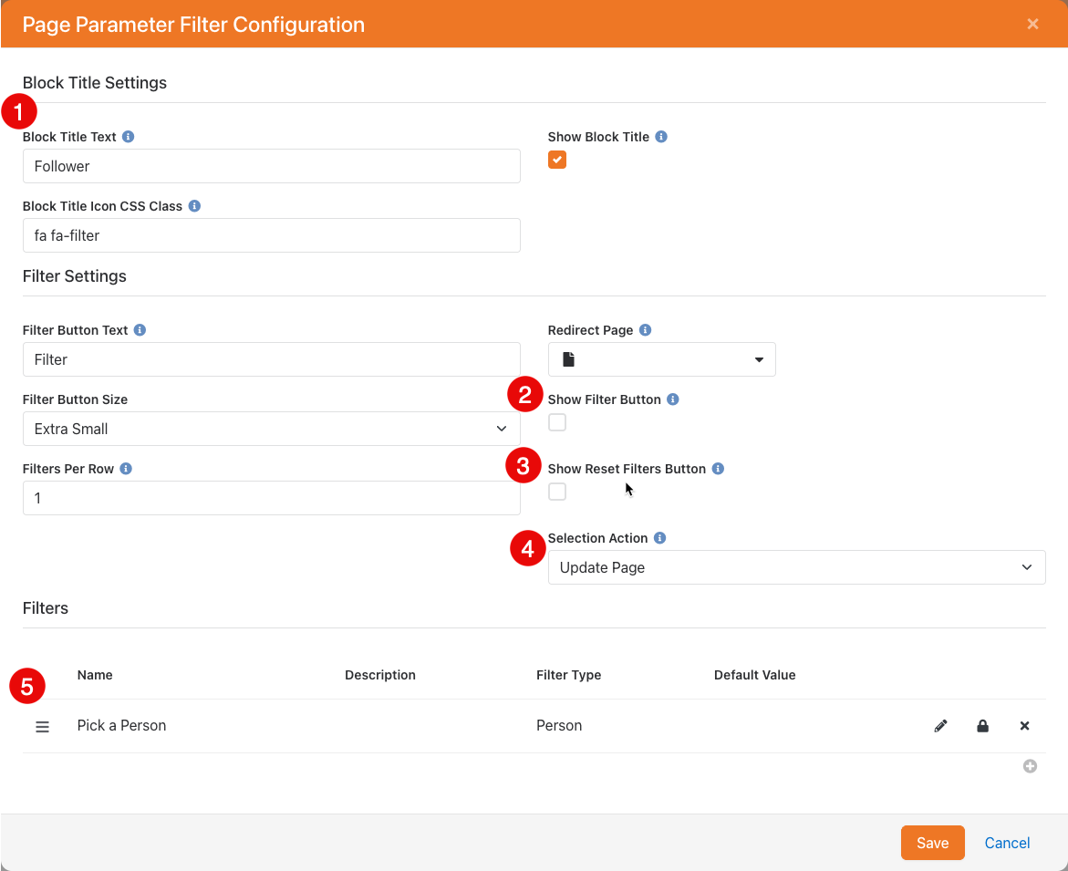
Task: Expand the Selection Action dropdown
Action: [x=795, y=567]
